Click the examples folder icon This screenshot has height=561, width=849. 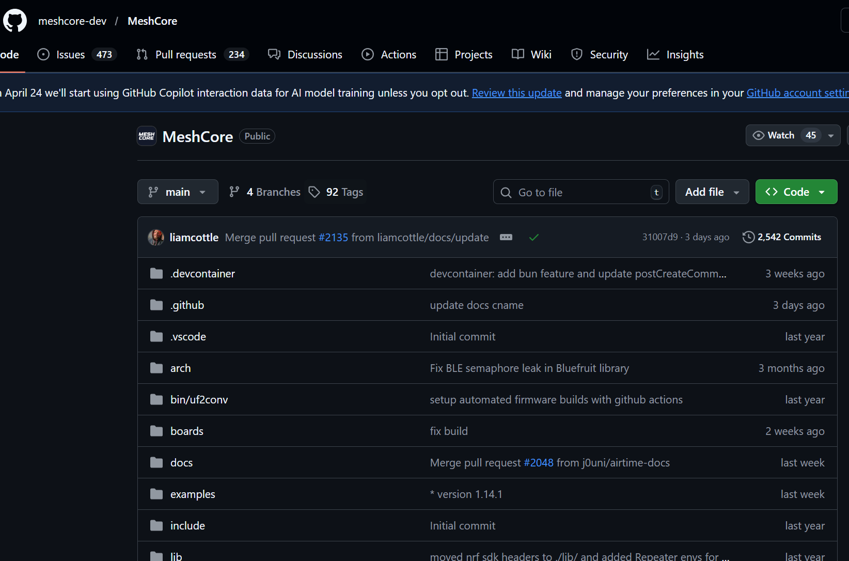pyautogui.click(x=156, y=494)
